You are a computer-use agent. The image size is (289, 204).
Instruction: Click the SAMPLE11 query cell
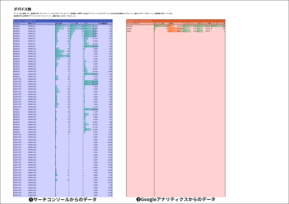click(x=32, y=51)
